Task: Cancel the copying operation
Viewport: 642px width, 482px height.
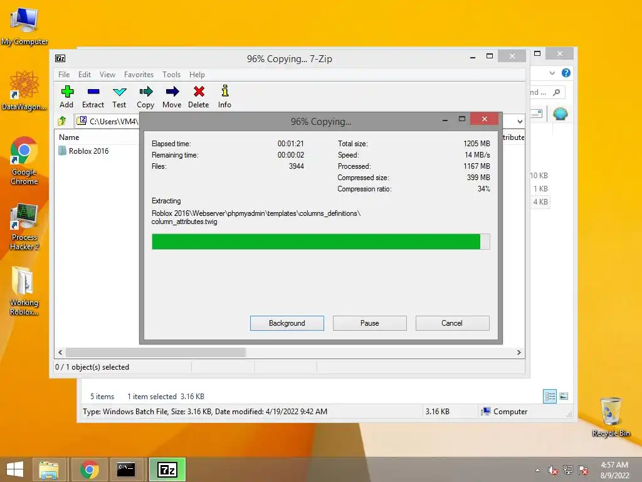Action: click(453, 323)
